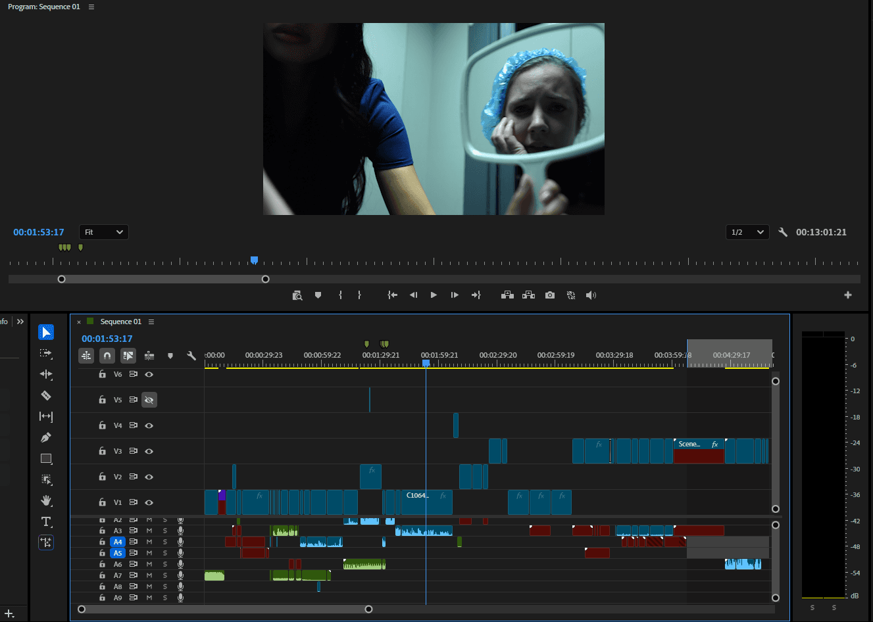The width and height of the screenshot is (873, 622).
Task: Open the Fit zoom level dropdown
Action: pyautogui.click(x=104, y=232)
